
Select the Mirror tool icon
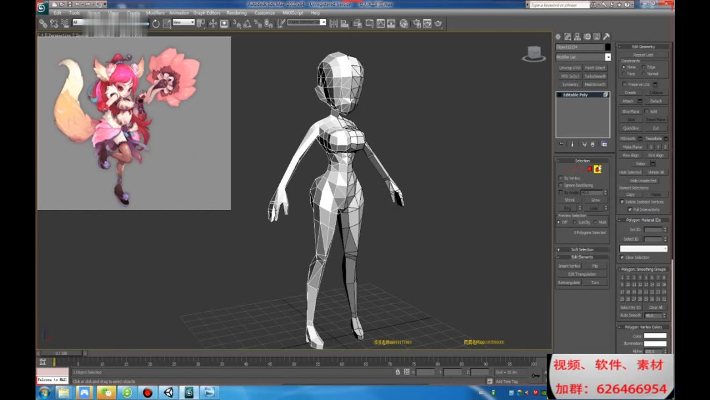click(334, 24)
